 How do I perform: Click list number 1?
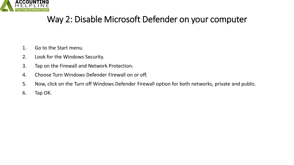[24, 48]
